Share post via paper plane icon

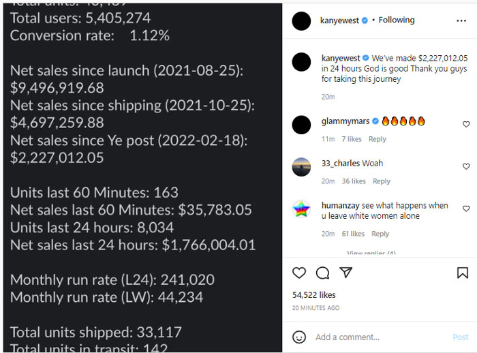click(346, 273)
